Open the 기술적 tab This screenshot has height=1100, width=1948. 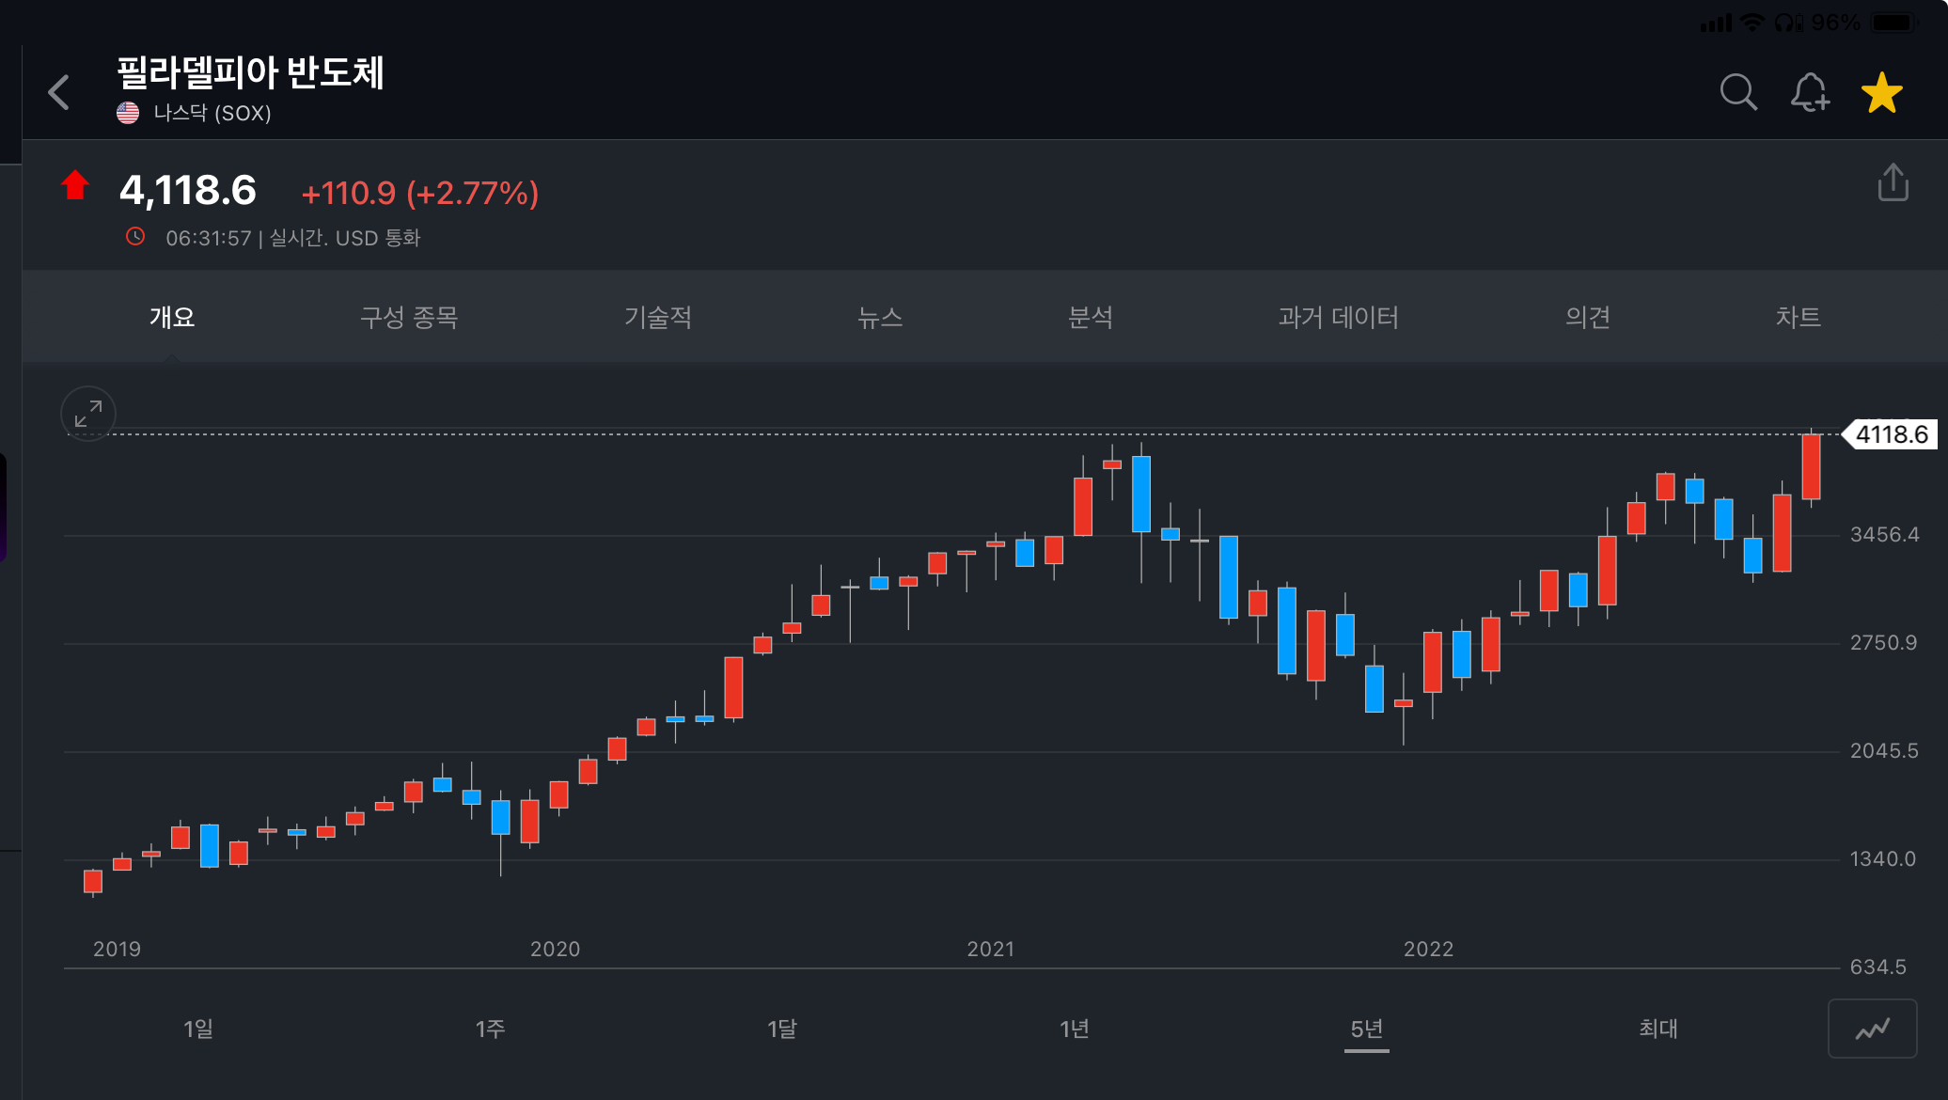point(658,317)
